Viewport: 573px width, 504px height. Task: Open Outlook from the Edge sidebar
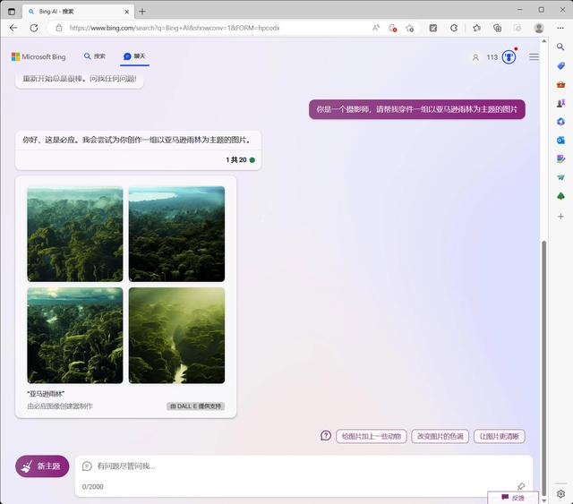560,140
